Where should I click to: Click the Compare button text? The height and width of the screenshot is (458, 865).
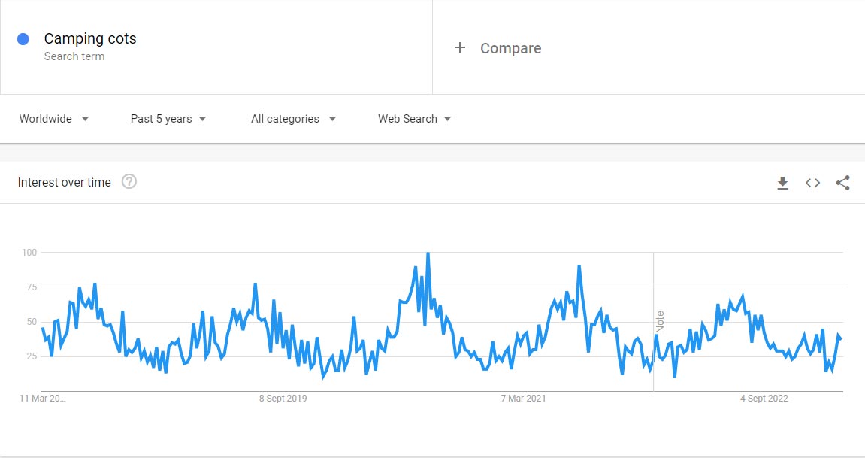510,48
